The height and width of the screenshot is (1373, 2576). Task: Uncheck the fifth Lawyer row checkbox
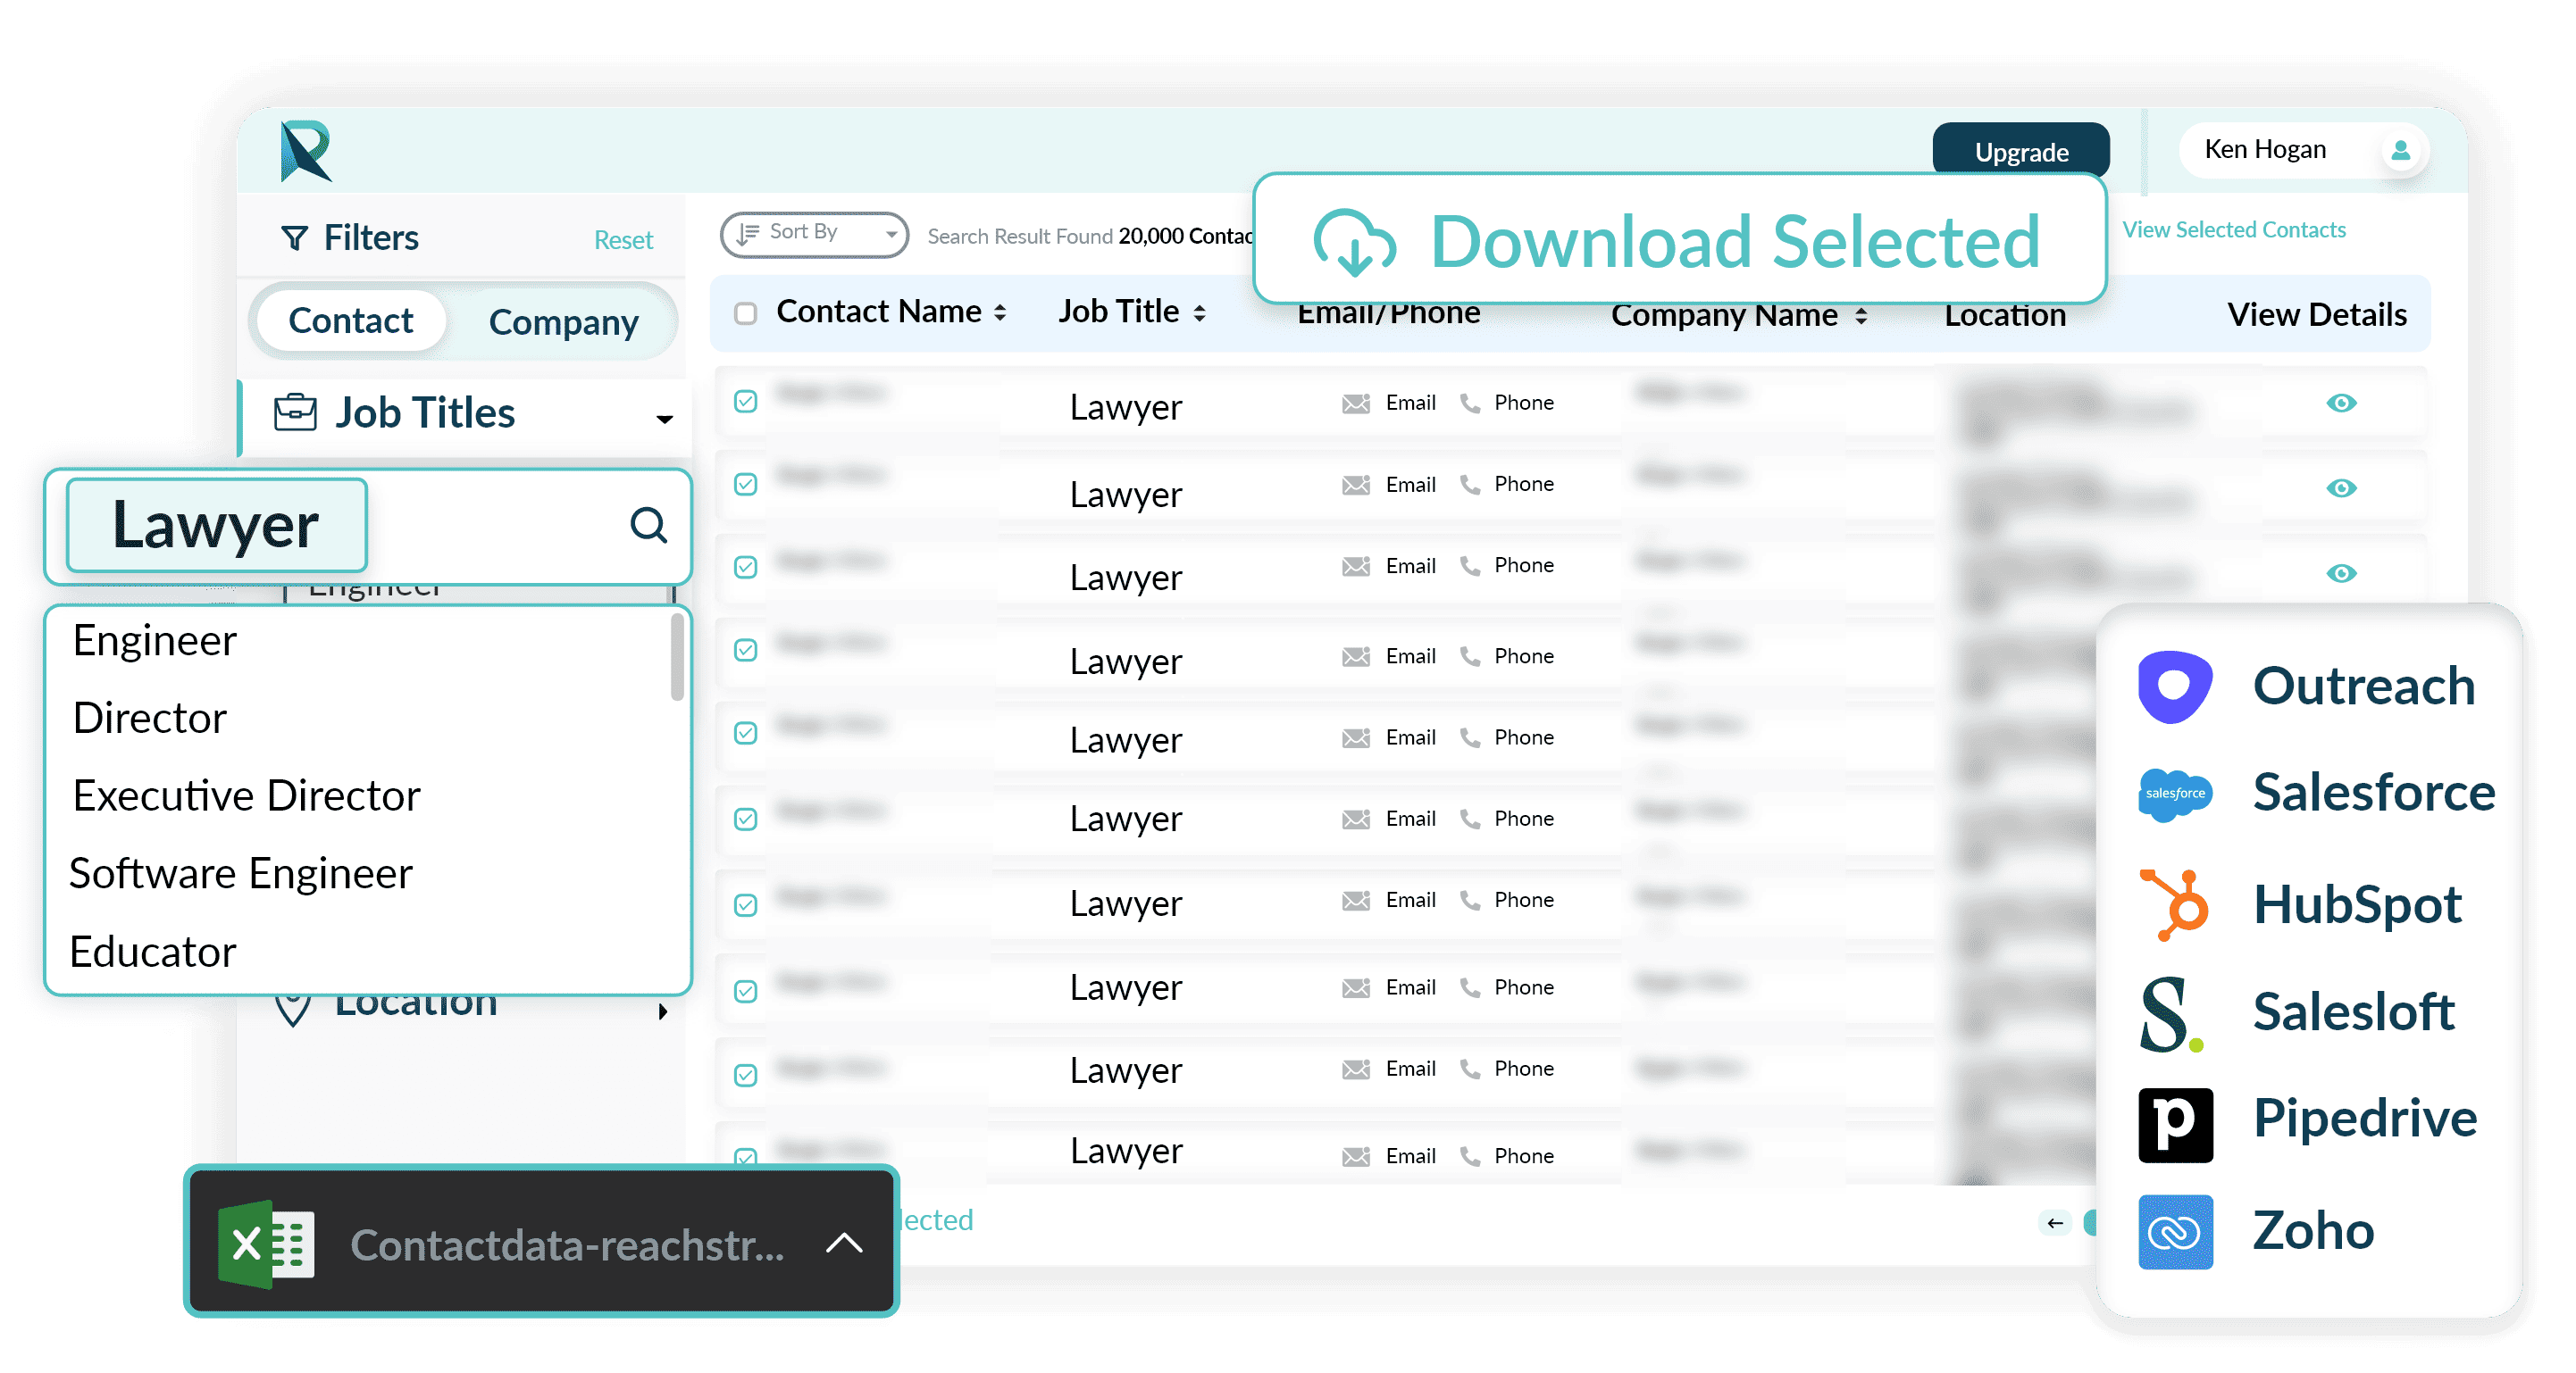click(x=745, y=734)
